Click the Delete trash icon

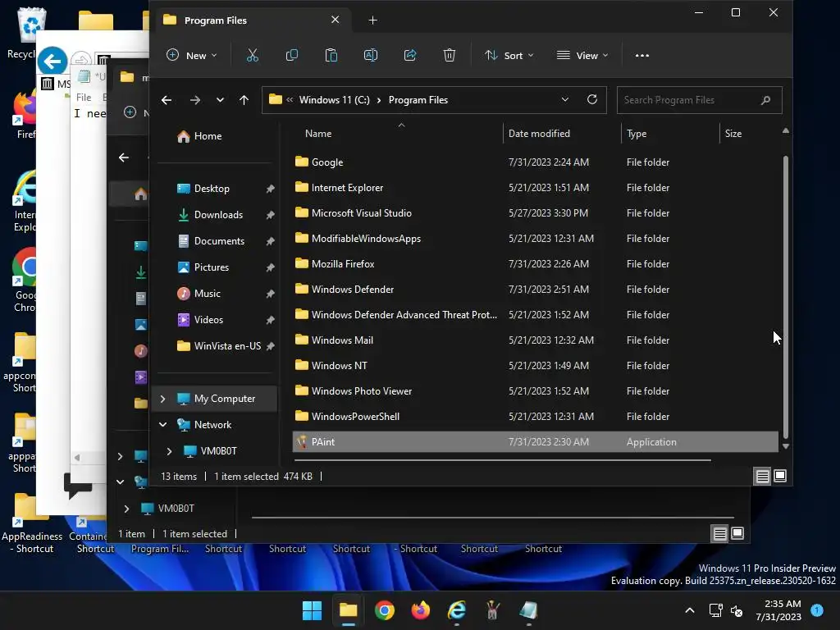click(x=450, y=55)
